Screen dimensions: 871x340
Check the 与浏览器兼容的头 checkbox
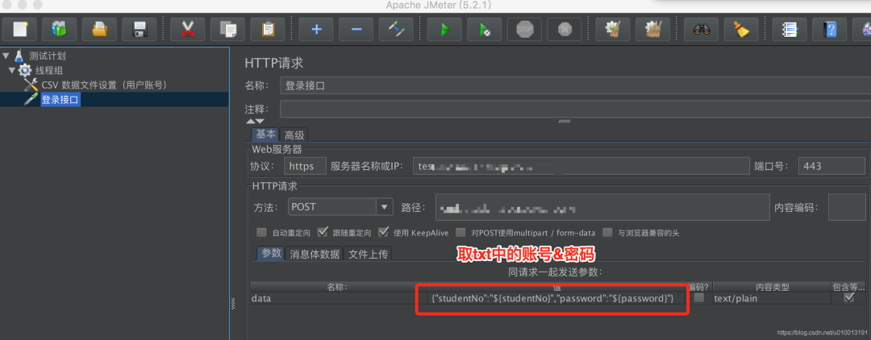pyautogui.click(x=608, y=232)
